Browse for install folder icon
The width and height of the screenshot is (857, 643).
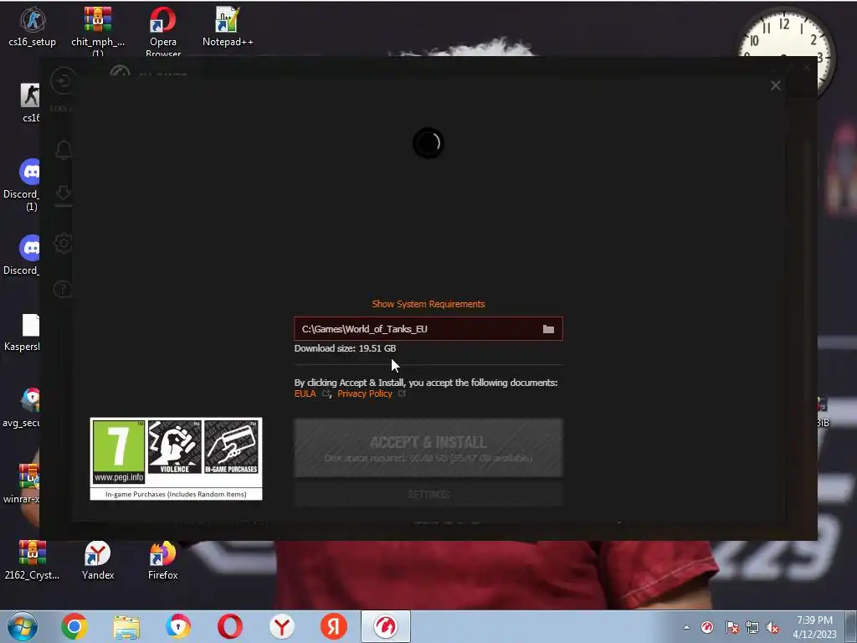click(548, 329)
